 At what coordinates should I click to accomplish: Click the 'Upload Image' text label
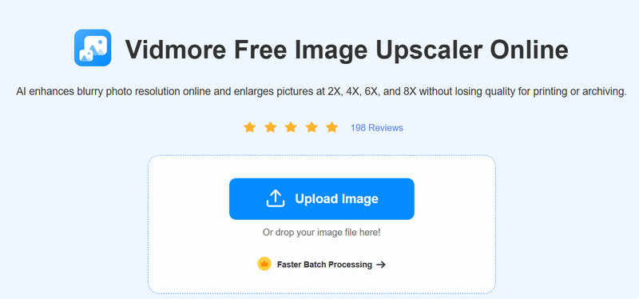(336, 198)
